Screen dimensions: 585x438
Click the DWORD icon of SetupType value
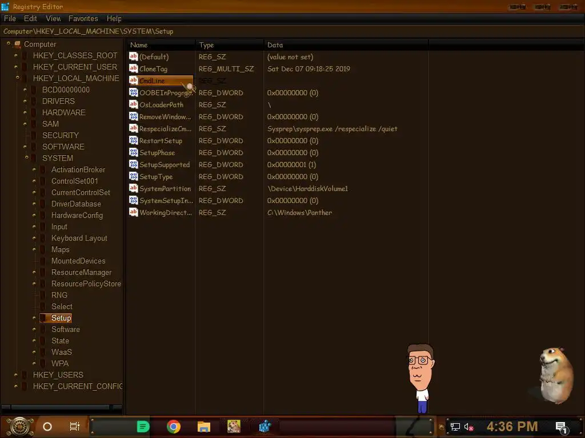tap(133, 176)
